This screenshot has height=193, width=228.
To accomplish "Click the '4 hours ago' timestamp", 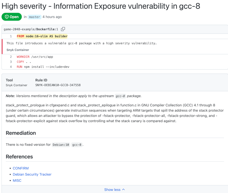I will click(52, 17).
